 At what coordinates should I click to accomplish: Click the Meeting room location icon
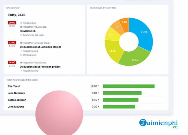(x=21, y=55)
